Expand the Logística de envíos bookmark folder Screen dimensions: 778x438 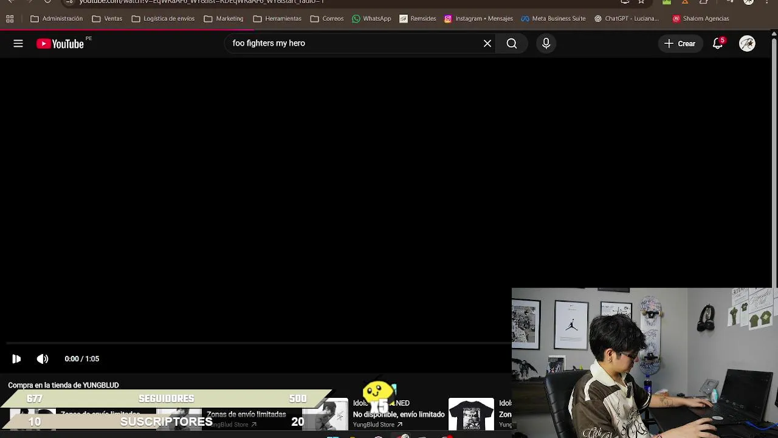(163, 19)
